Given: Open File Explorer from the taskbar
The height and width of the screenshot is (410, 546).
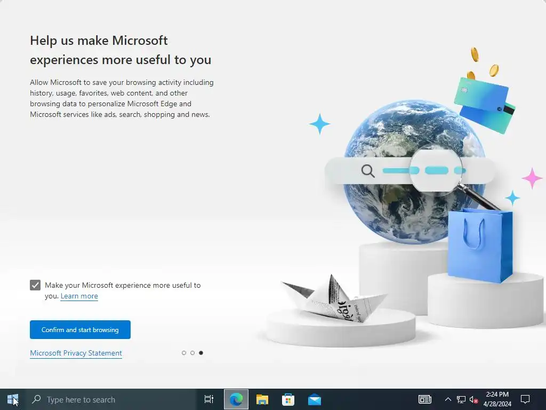Looking at the screenshot, I should [262, 399].
